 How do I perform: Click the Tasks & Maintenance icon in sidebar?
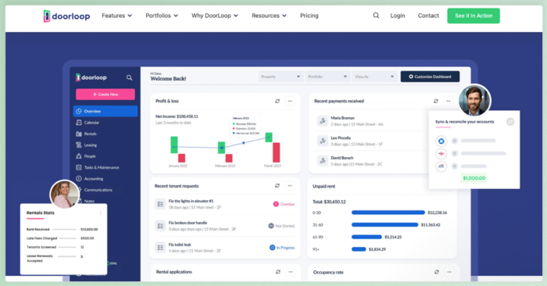tap(79, 167)
